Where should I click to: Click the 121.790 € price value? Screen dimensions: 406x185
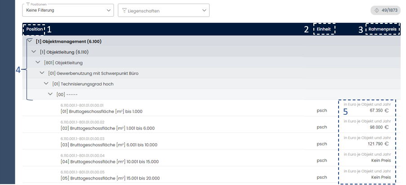[378, 144]
